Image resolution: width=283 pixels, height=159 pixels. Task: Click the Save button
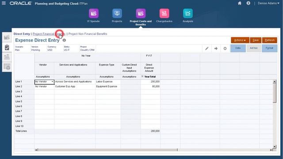click(256, 40)
